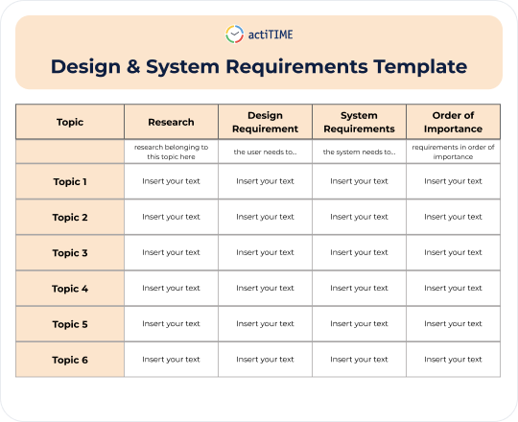Select 'requirements in order of importance' hint
Viewport: 518px width, 422px height.
(x=453, y=152)
